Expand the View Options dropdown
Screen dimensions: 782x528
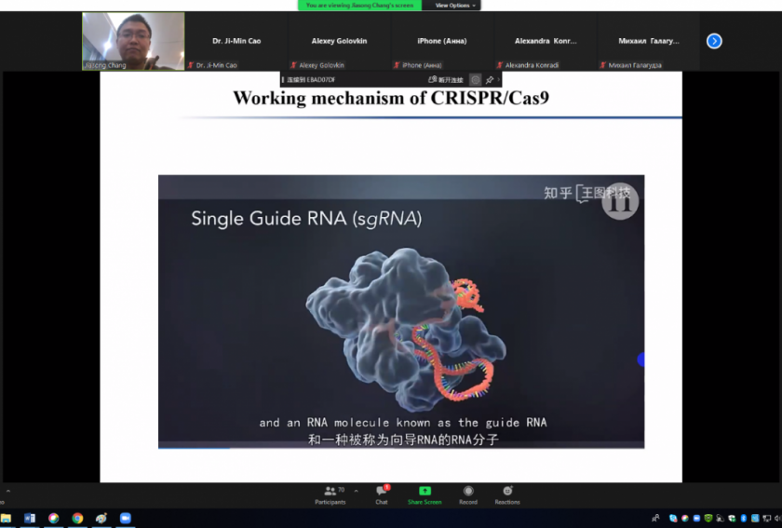pyautogui.click(x=454, y=6)
